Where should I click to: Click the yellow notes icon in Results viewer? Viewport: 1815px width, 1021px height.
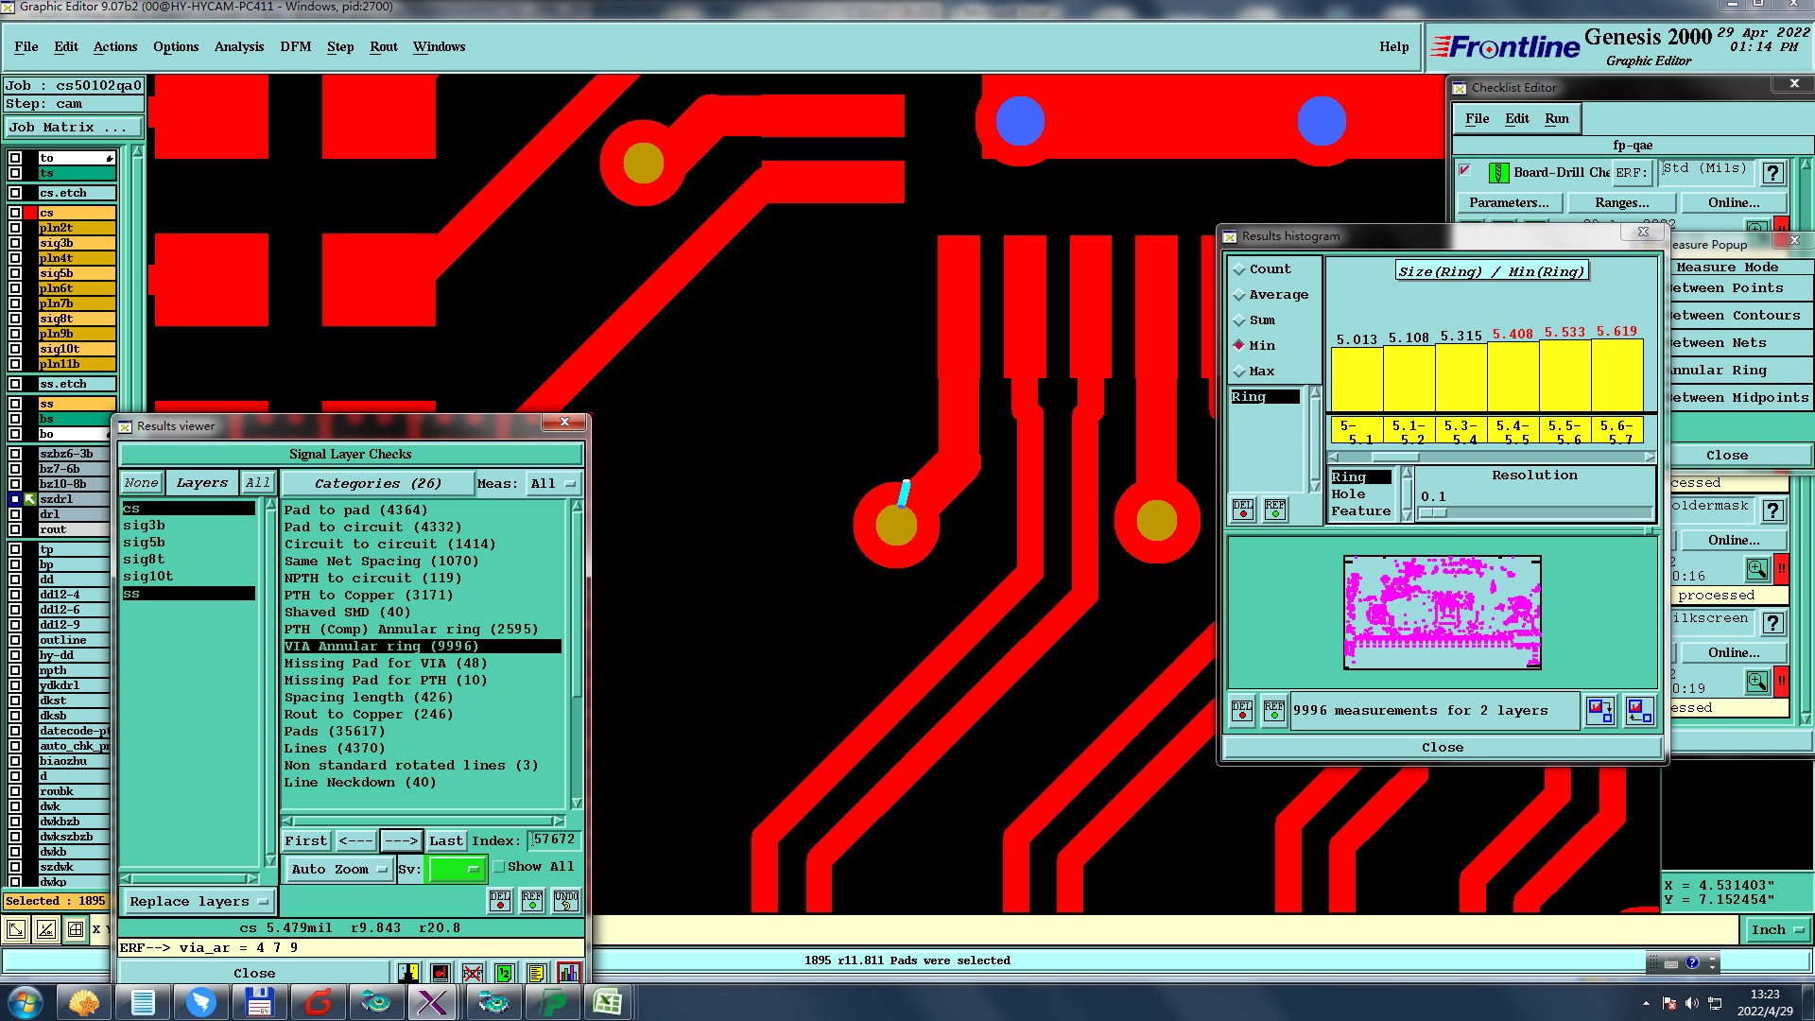point(536,973)
